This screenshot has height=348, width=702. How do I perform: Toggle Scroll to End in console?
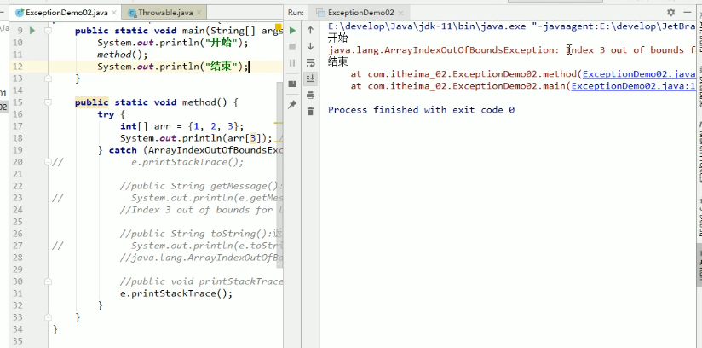310,79
